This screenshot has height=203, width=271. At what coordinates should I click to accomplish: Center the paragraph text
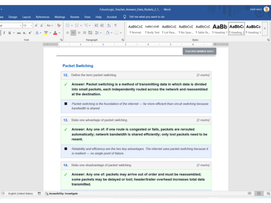pyautogui.click(x=73, y=33)
